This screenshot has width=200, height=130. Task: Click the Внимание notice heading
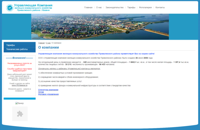[x=19, y=58]
